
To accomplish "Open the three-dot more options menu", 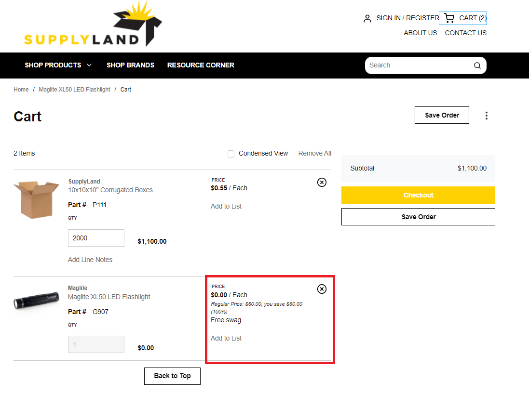I will 486,116.
